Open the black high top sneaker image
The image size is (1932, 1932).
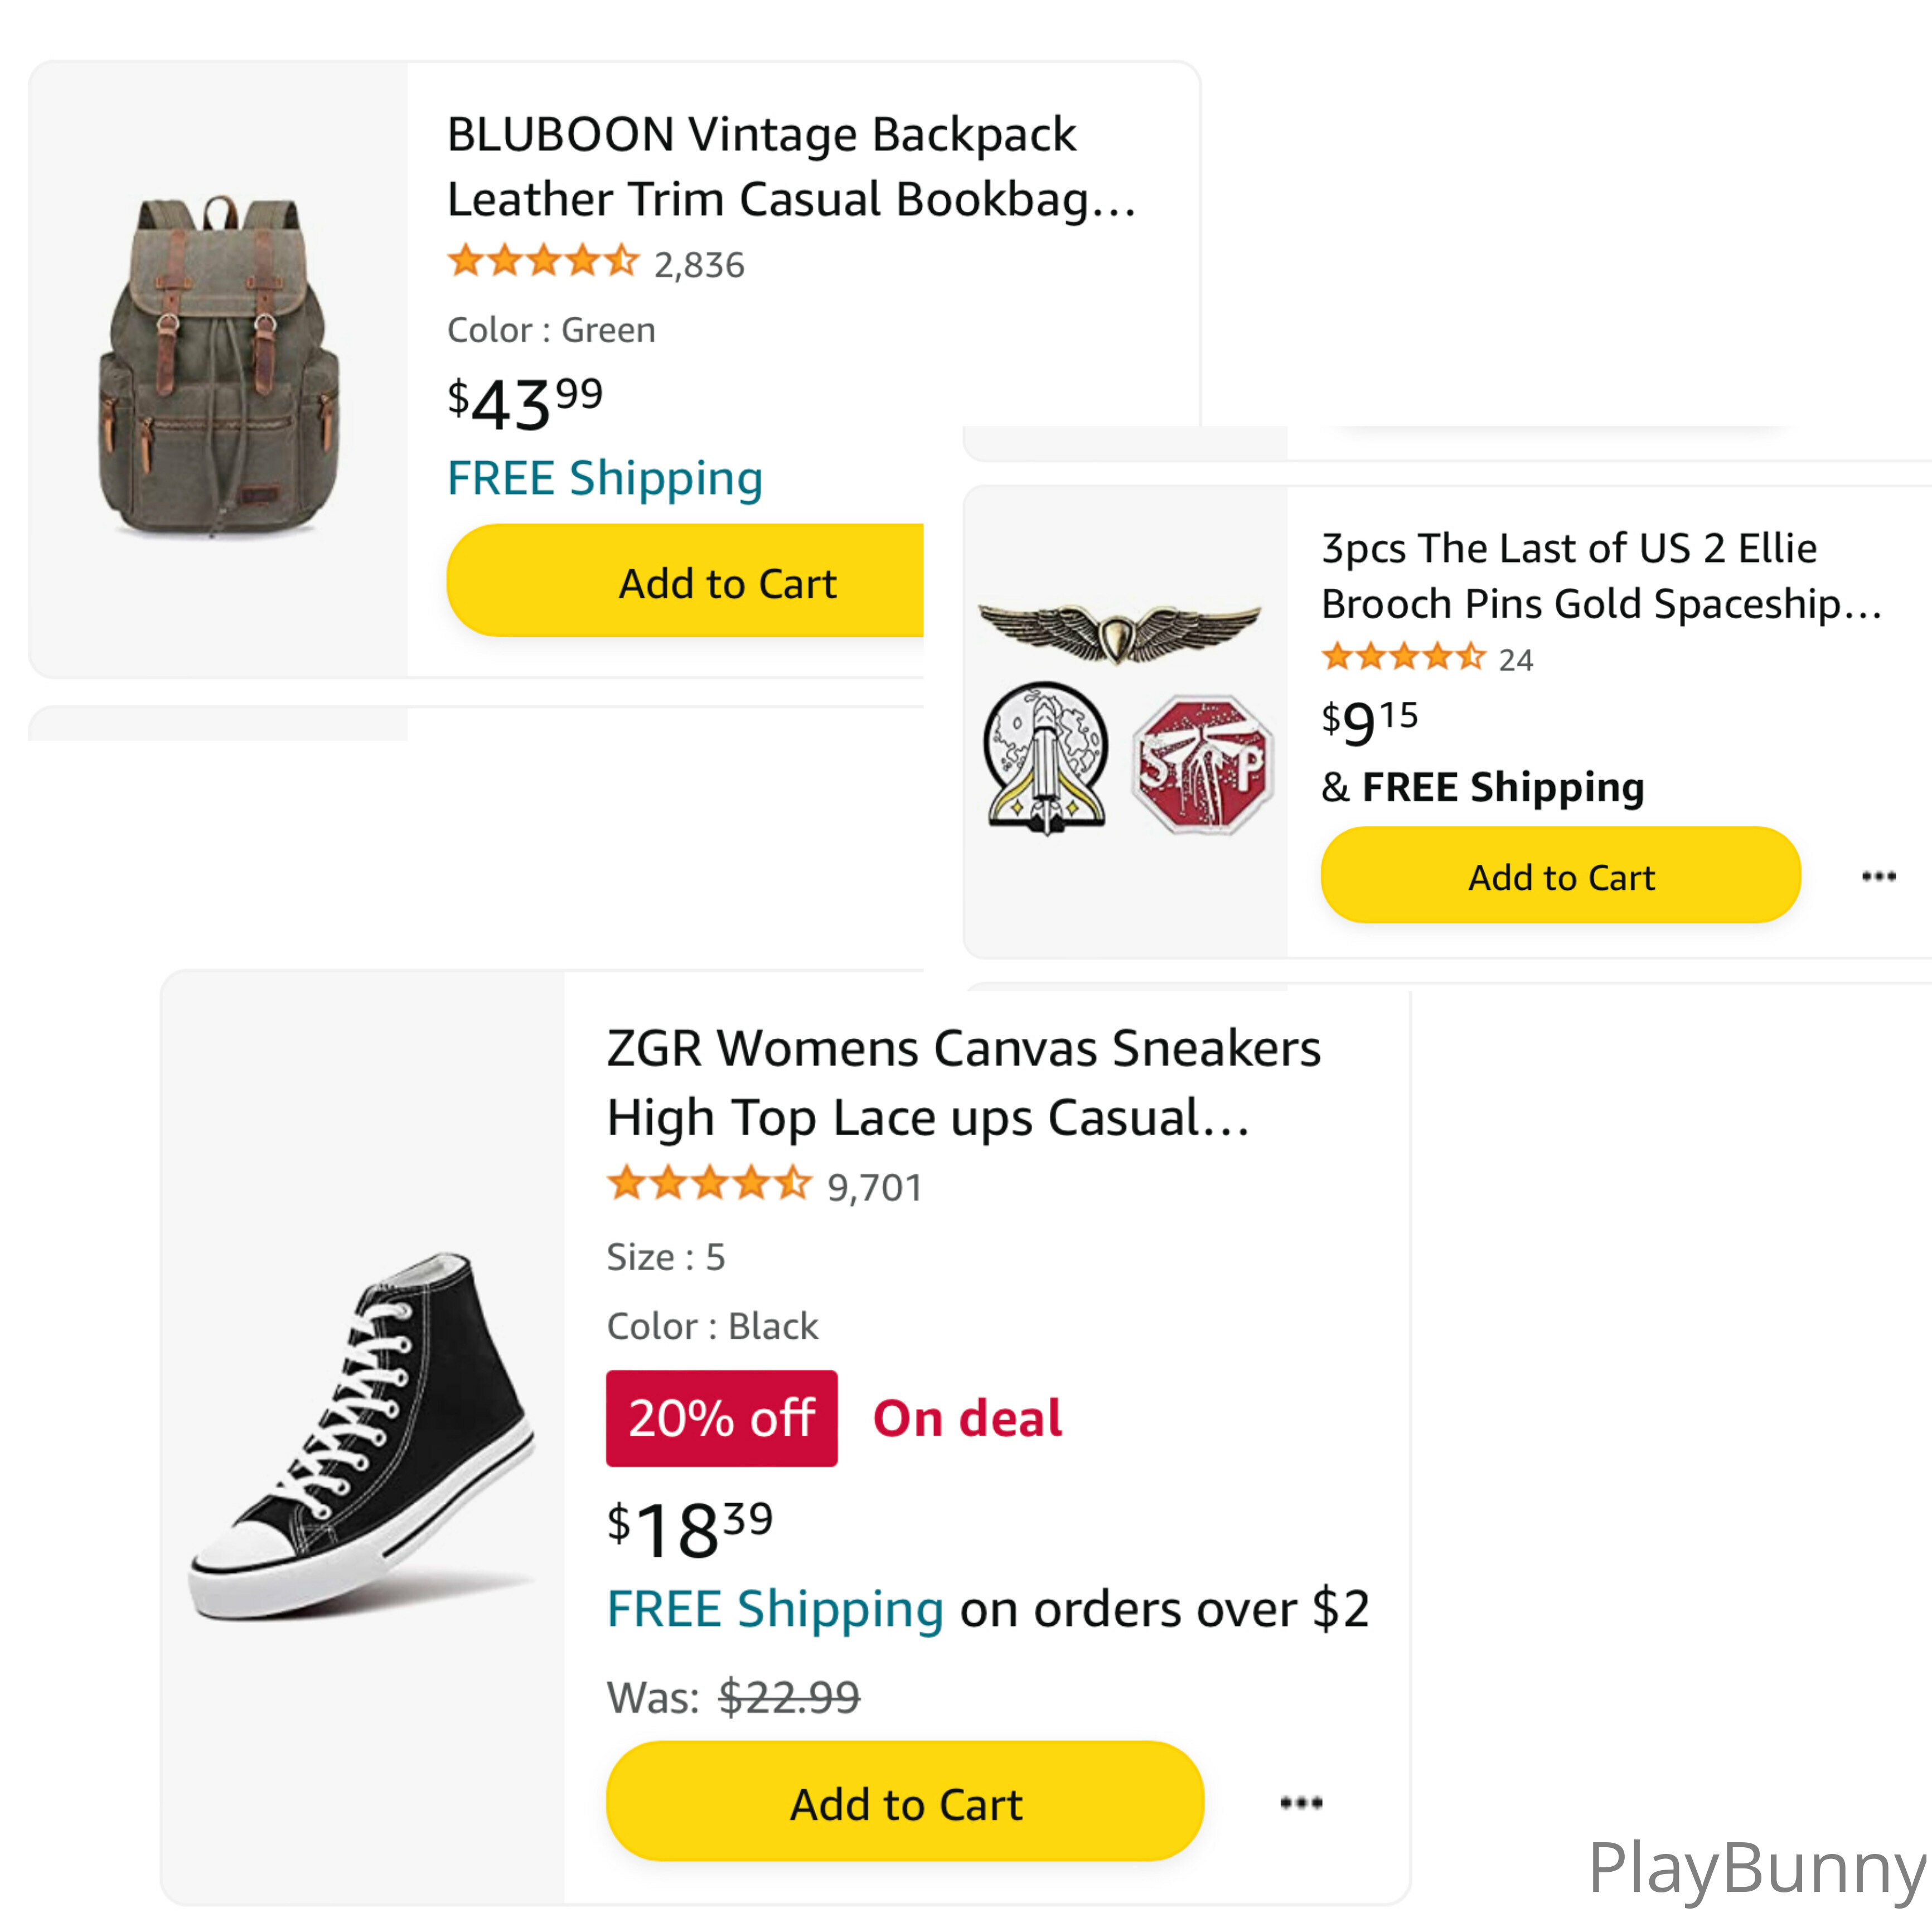[x=363, y=1436]
